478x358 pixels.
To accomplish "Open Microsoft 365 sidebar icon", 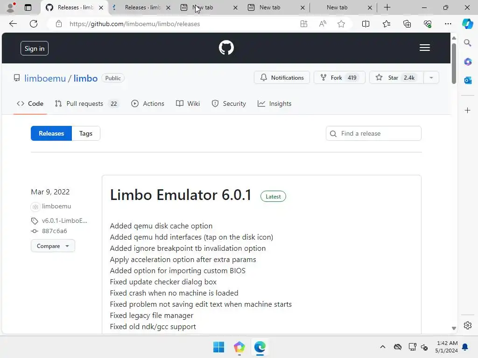I will tap(468, 62).
